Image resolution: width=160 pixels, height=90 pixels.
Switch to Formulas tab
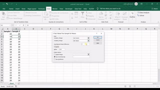pyautogui.click(x=41, y=9)
